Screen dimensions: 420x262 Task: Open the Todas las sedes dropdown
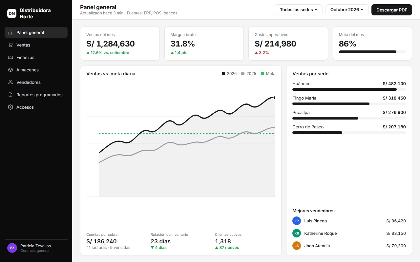(x=299, y=10)
